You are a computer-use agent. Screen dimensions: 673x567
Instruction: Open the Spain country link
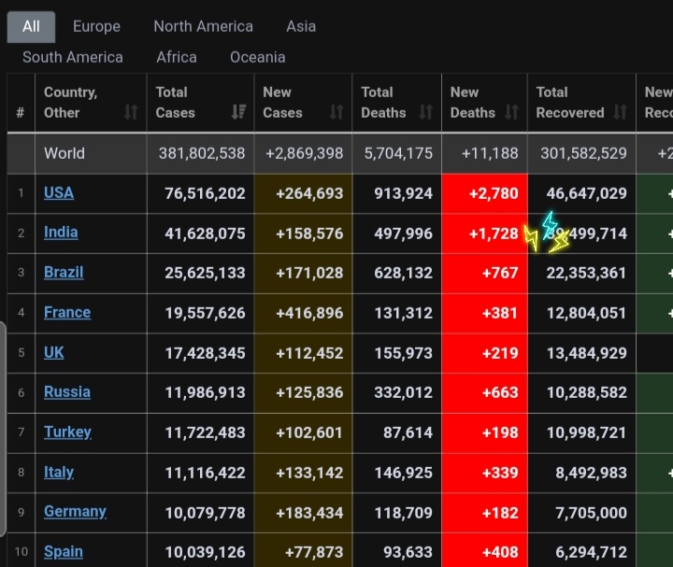pyautogui.click(x=64, y=551)
